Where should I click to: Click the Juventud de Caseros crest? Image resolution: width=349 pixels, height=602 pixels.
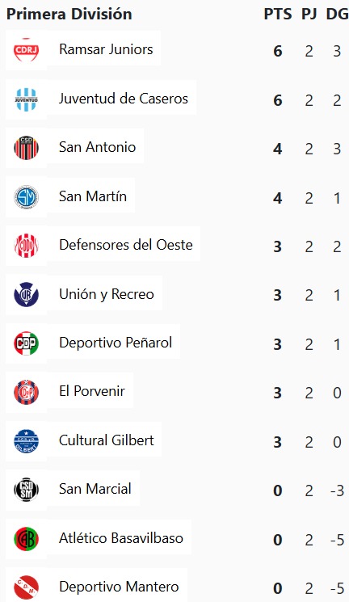click(x=26, y=99)
